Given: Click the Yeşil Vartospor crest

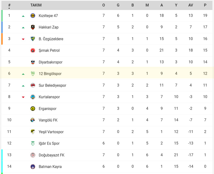Looking at the screenshot, I should tap(33, 132).
